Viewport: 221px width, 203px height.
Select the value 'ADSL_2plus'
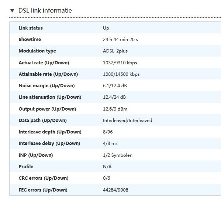[115, 51]
